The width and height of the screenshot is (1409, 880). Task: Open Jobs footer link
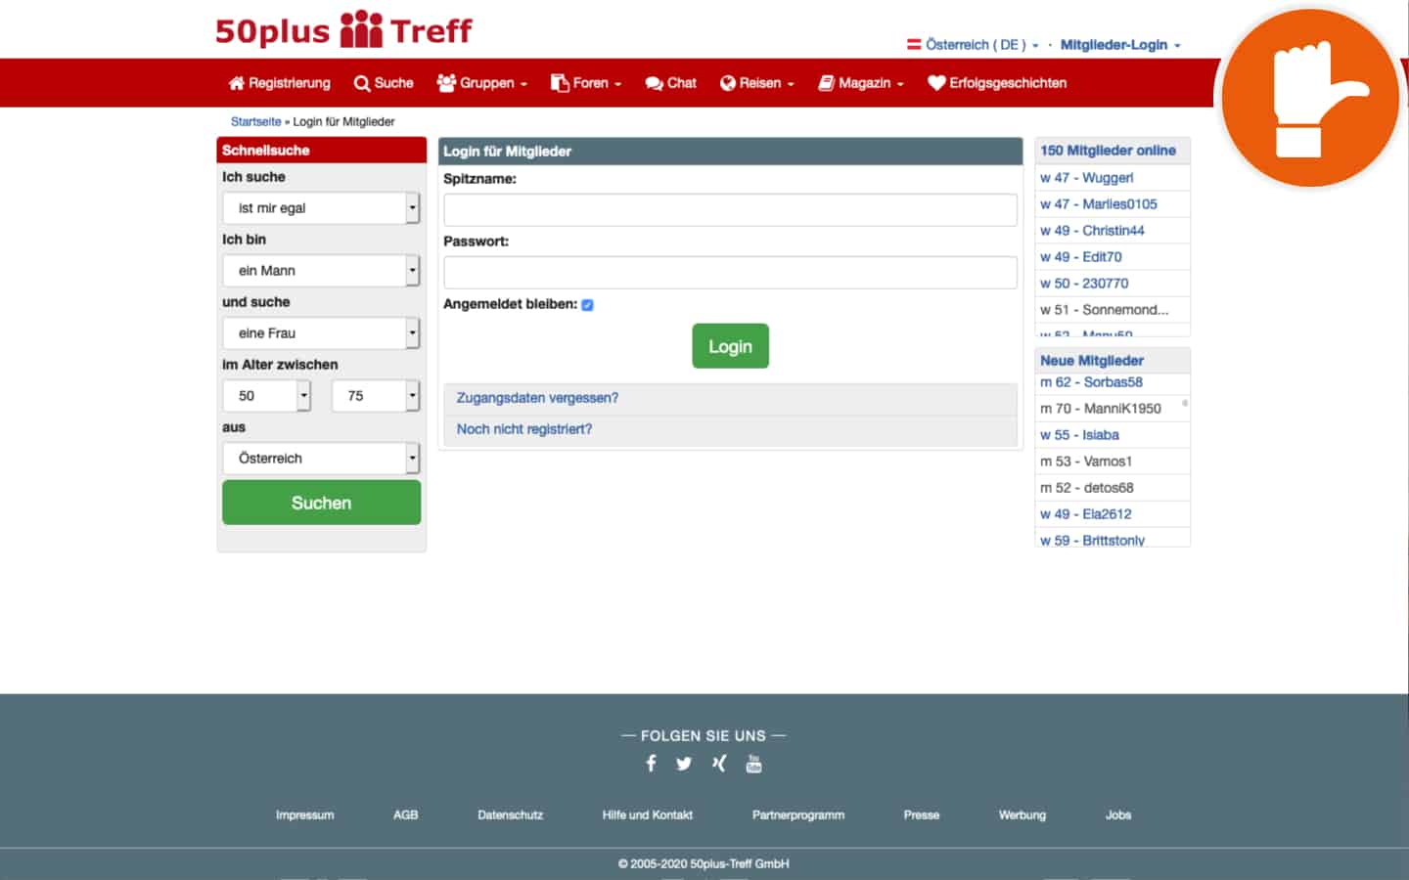point(1117,815)
